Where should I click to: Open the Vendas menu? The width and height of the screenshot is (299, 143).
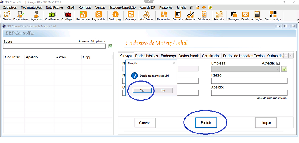pos(100,8)
